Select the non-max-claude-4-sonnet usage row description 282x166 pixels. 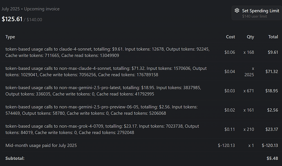[106, 71]
